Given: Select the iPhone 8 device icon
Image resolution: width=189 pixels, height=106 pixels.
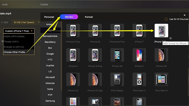Looking at the screenshot, I should (x=73, y=55).
